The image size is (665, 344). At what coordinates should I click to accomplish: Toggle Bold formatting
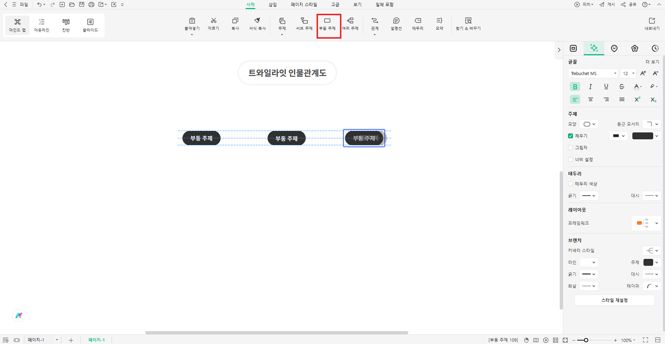pos(575,87)
